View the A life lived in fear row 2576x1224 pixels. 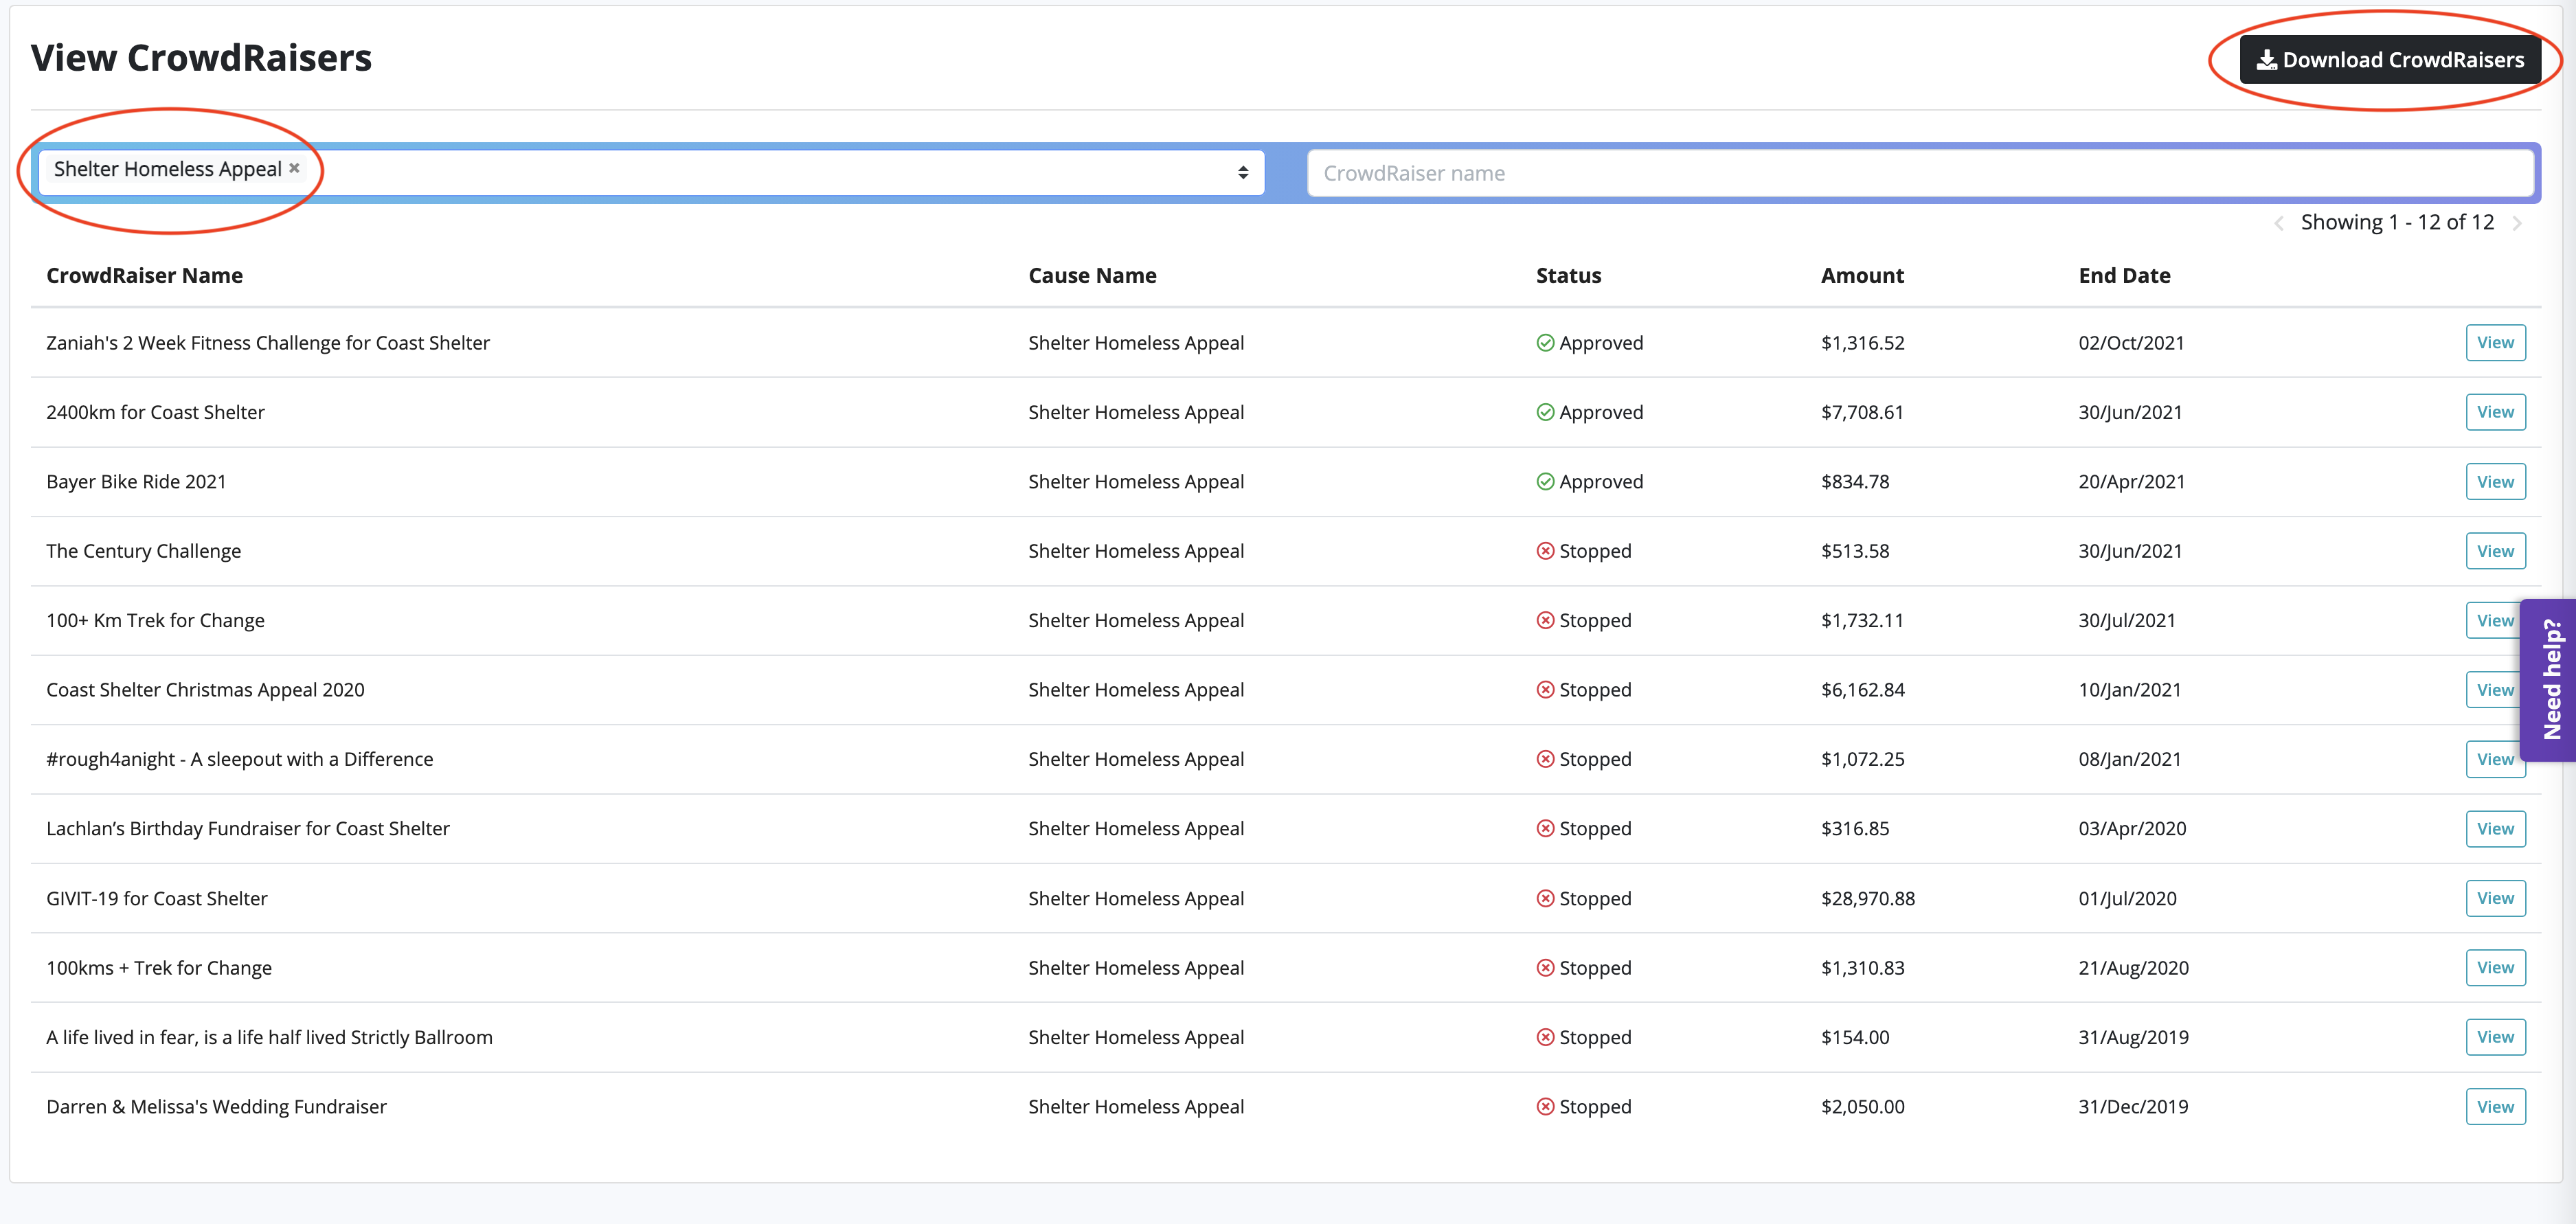(2495, 1037)
